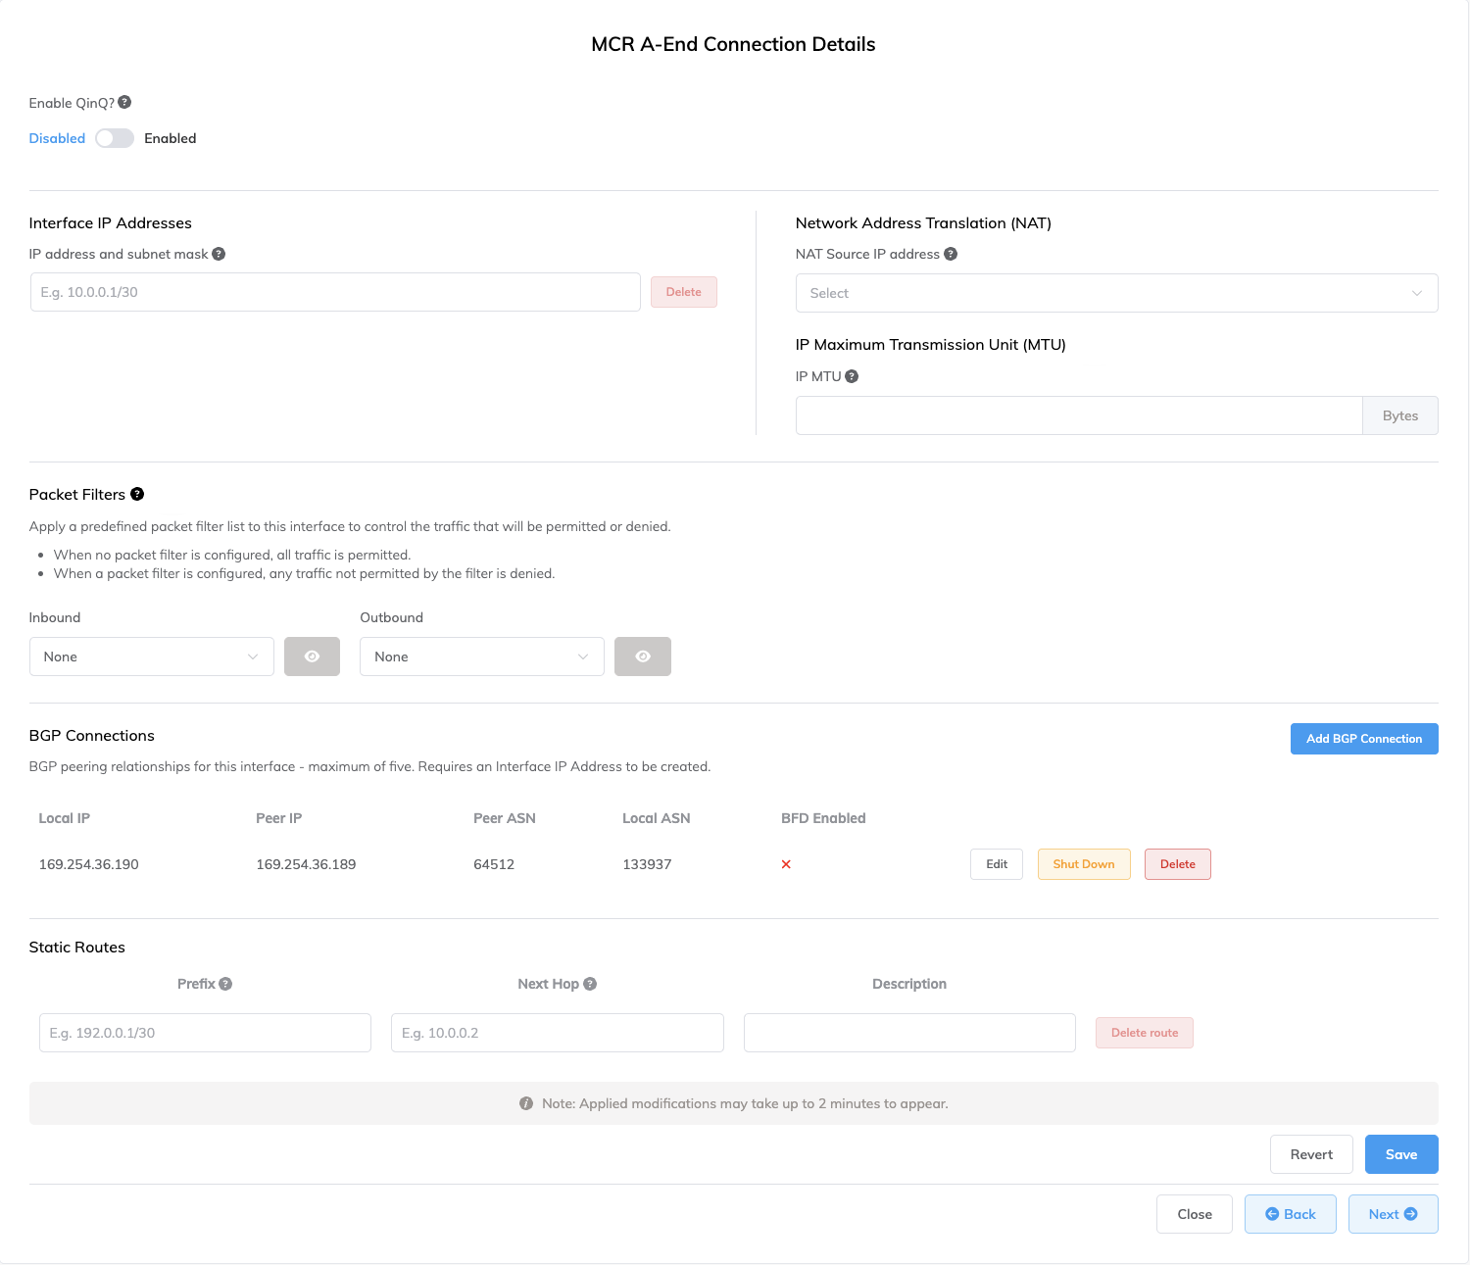Click the eye button for Outbound packet filter

point(642,657)
